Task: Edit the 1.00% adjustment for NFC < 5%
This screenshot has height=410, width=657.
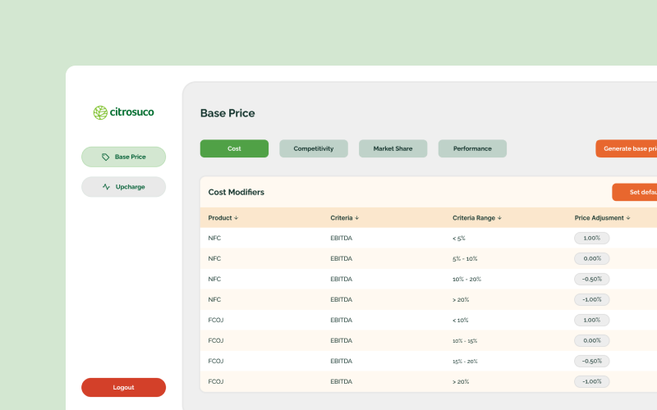Action: pyautogui.click(x=591, y=238)
